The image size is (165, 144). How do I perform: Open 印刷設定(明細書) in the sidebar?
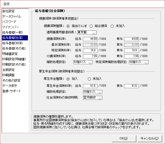pos(14,59)
